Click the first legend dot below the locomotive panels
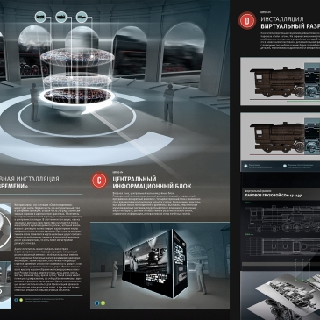The image size is (320, 320). pos(245,166)
